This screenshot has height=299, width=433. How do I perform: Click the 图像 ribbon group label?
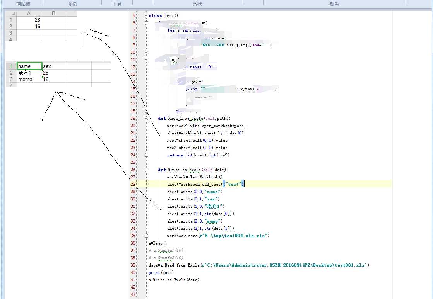(72, 4)
